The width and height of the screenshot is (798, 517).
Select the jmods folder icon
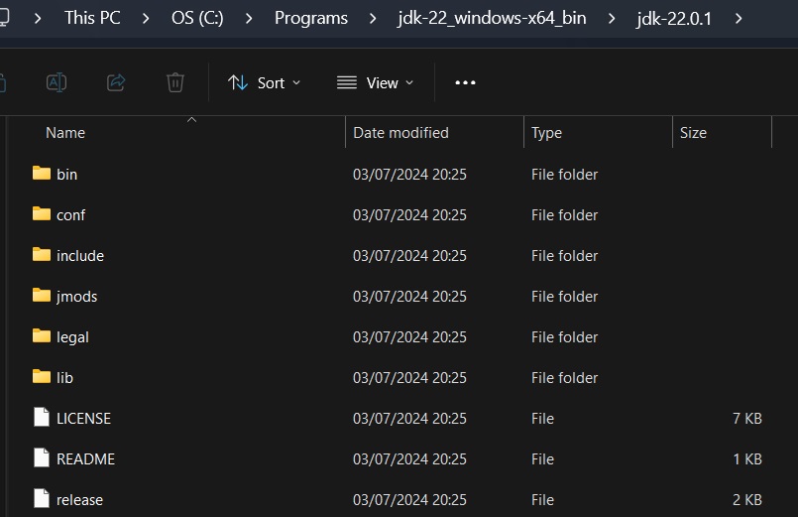coord(42,296)
